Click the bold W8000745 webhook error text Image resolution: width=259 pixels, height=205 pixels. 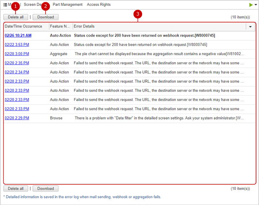(145, 36)
